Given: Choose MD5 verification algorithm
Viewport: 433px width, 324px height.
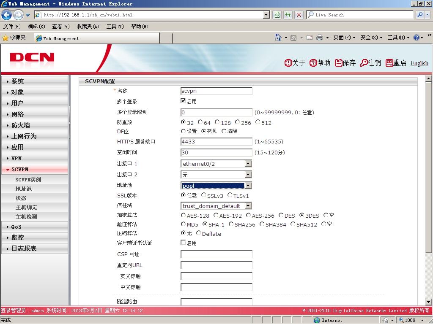Looking at the screenshot, I should [x=183, y=224].
